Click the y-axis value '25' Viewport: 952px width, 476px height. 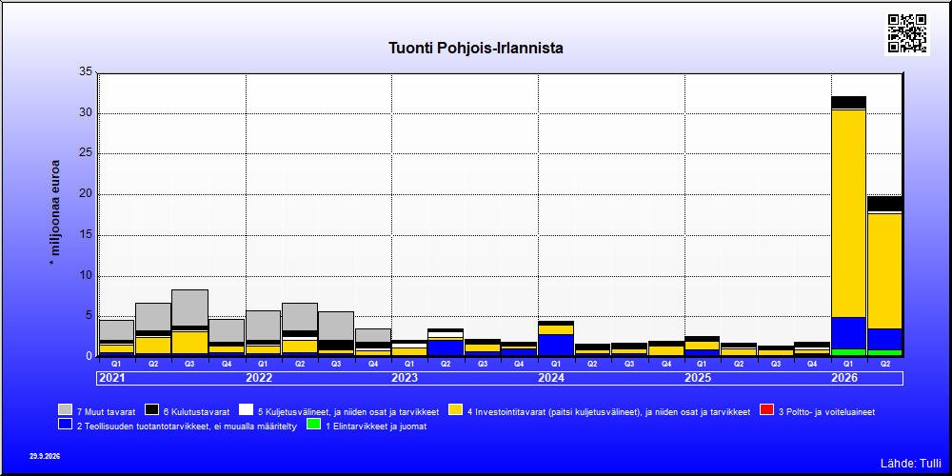86,153
